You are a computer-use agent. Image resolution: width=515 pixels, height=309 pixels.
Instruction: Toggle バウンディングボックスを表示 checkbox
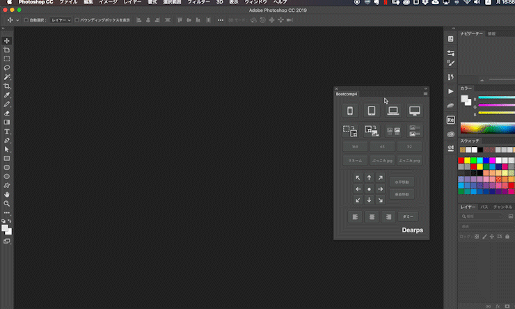[x=77, y=20]
